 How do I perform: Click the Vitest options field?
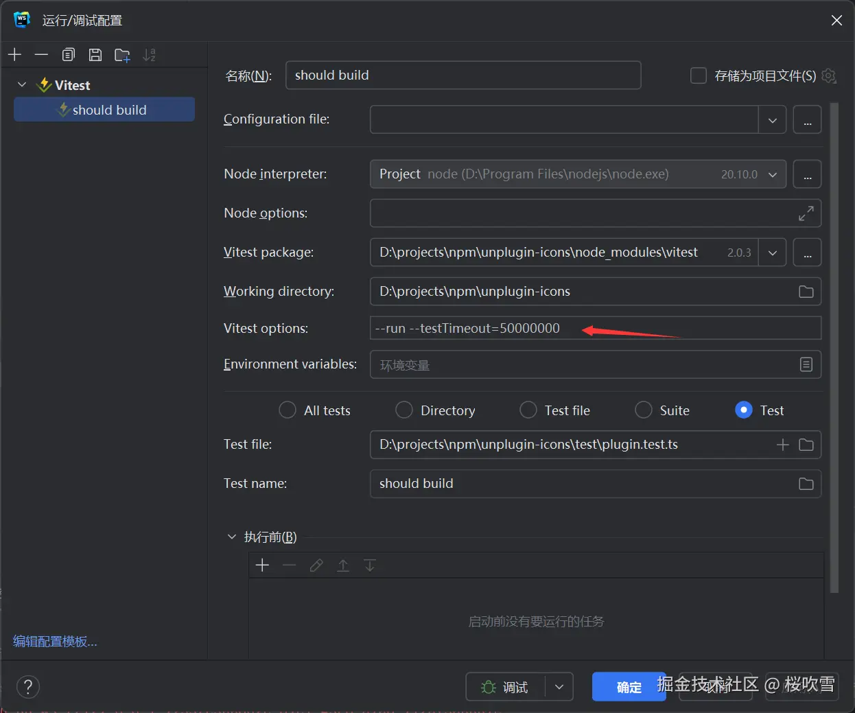tap(596, 328)
